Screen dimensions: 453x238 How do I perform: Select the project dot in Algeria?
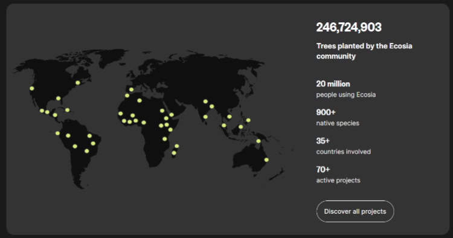tap(140, 100)
